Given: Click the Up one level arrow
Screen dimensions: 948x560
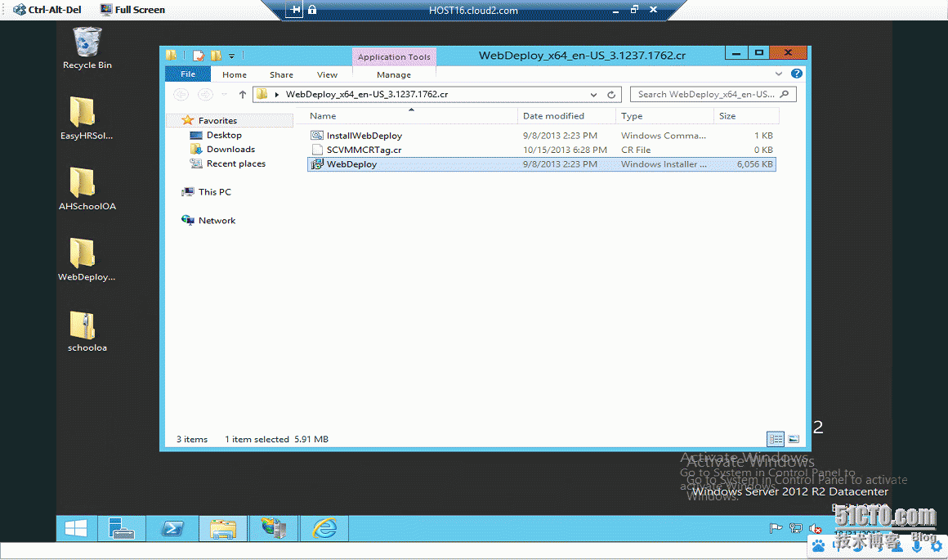Looking at the screenshot, I should (243, 94).
